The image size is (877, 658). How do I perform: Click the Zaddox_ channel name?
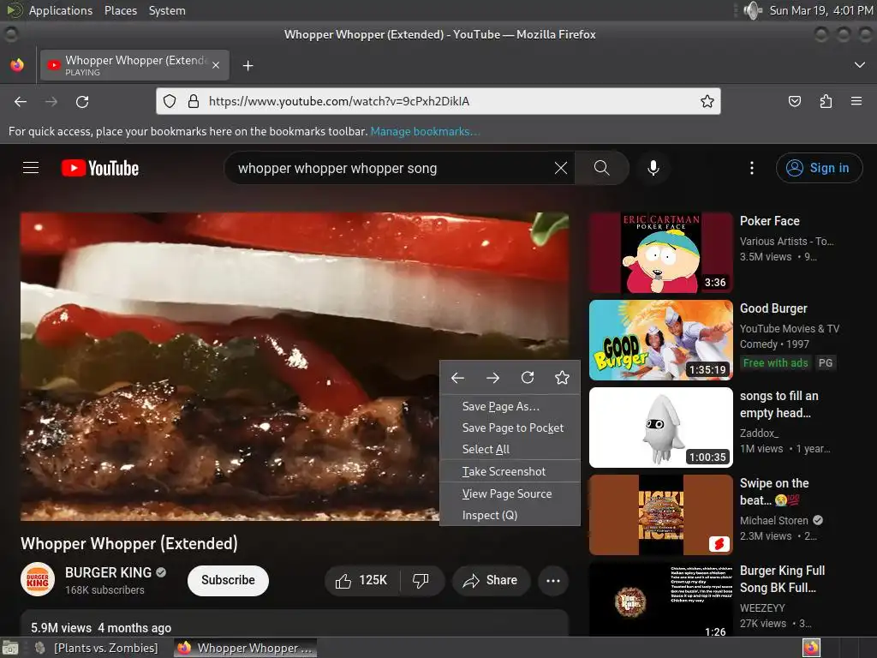(759, 433)
